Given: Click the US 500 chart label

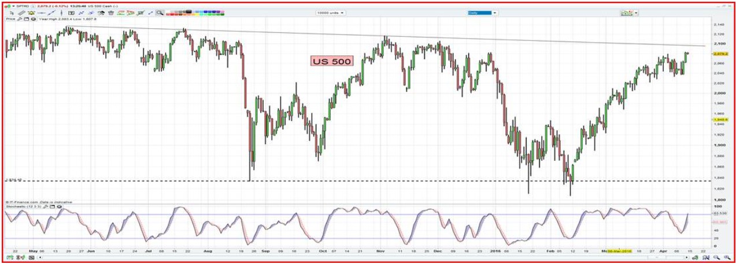Looking at the screenshot, I should pos(331,61).
